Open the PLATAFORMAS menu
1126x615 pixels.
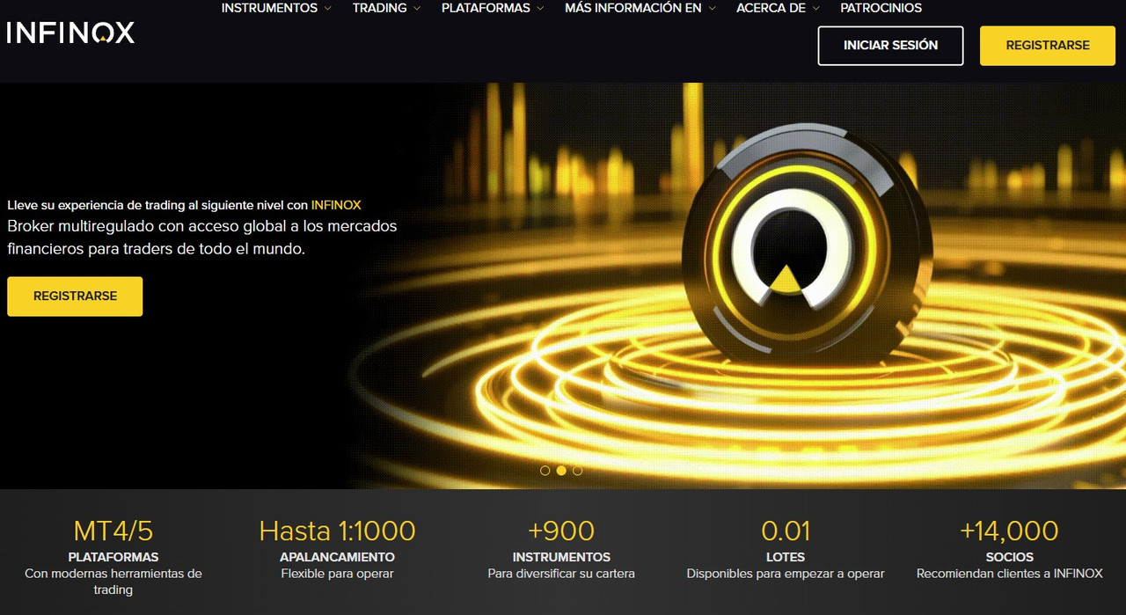click(x=486, y=8)
